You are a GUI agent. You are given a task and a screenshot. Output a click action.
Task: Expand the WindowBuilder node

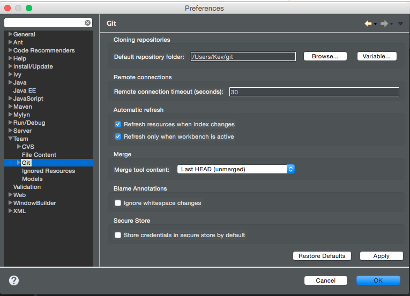(11, 203)
